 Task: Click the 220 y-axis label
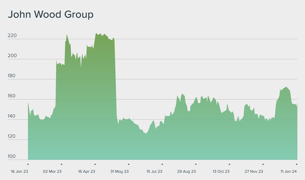pos(12,36)
